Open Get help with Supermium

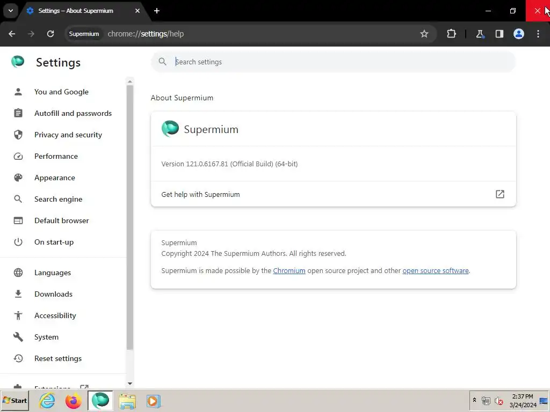(333, 194)
